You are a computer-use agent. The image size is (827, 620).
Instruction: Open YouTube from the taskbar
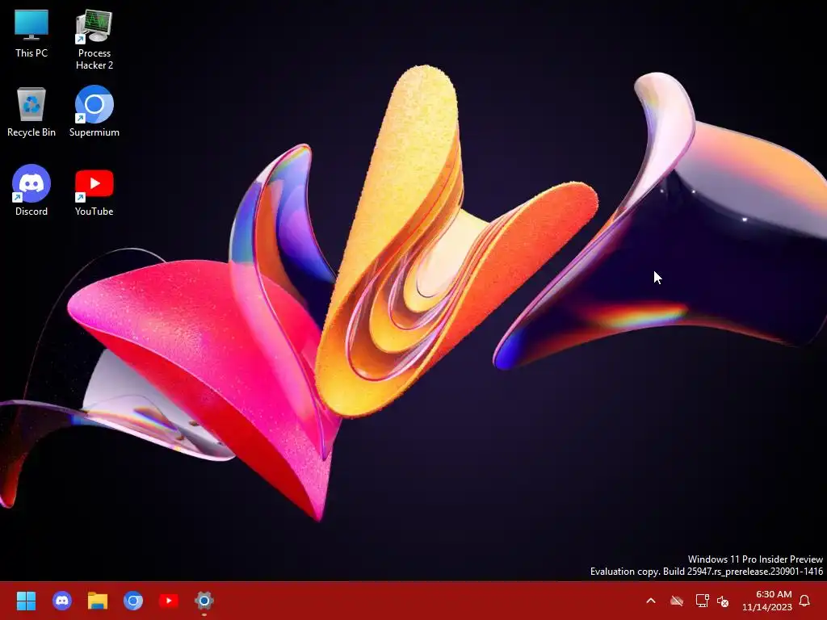(169, 601)
